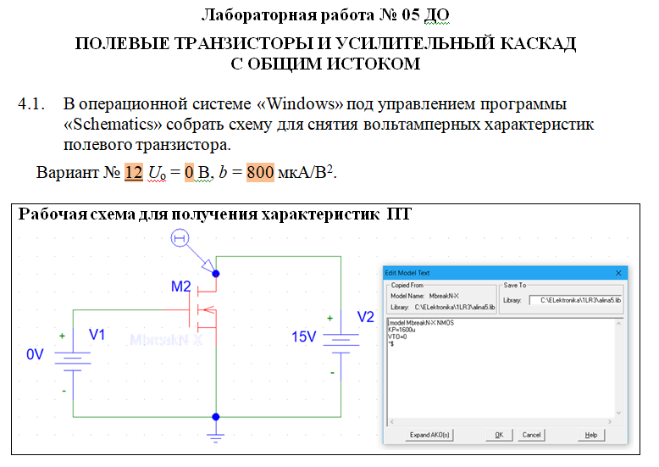
Task: Click the 15V value label
Action: 304,336
